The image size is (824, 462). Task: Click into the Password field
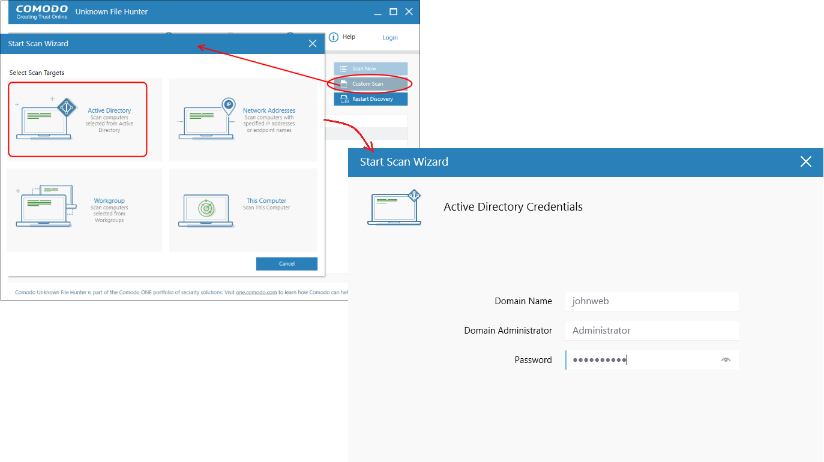(652, 360)
